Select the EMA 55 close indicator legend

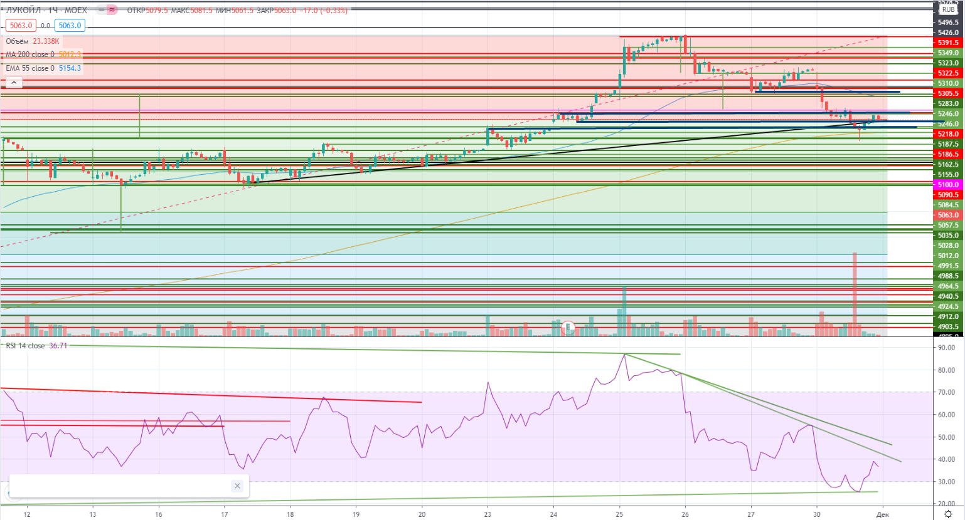[30, 68]
